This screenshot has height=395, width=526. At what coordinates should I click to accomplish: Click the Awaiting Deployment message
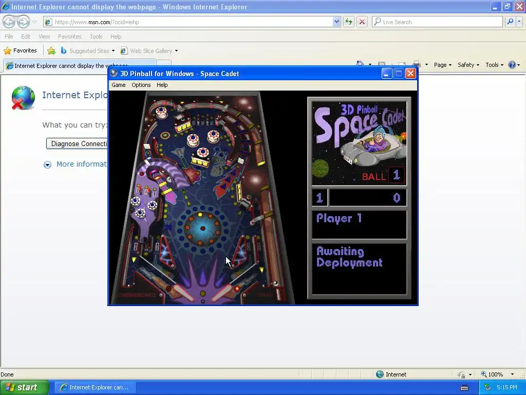point(349,257)
